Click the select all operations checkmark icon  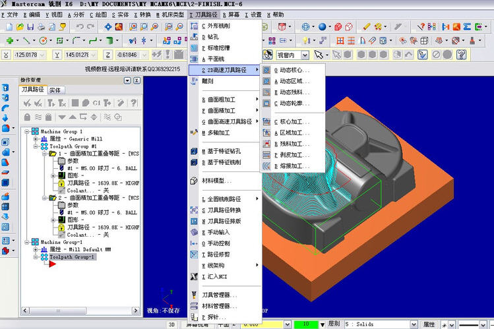28,103
